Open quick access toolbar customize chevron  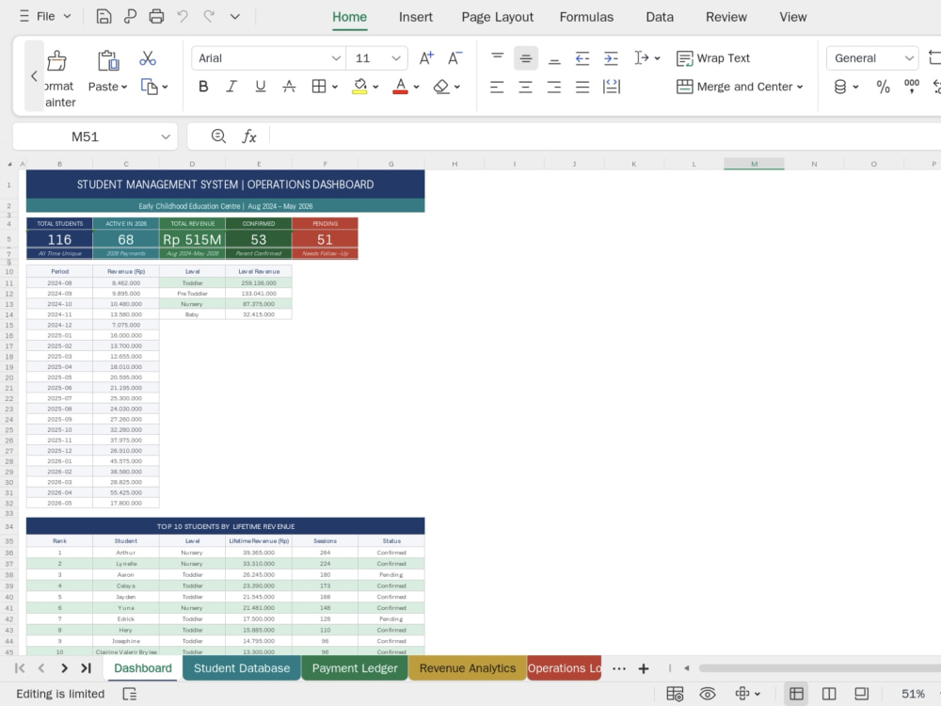pos(235,17)
